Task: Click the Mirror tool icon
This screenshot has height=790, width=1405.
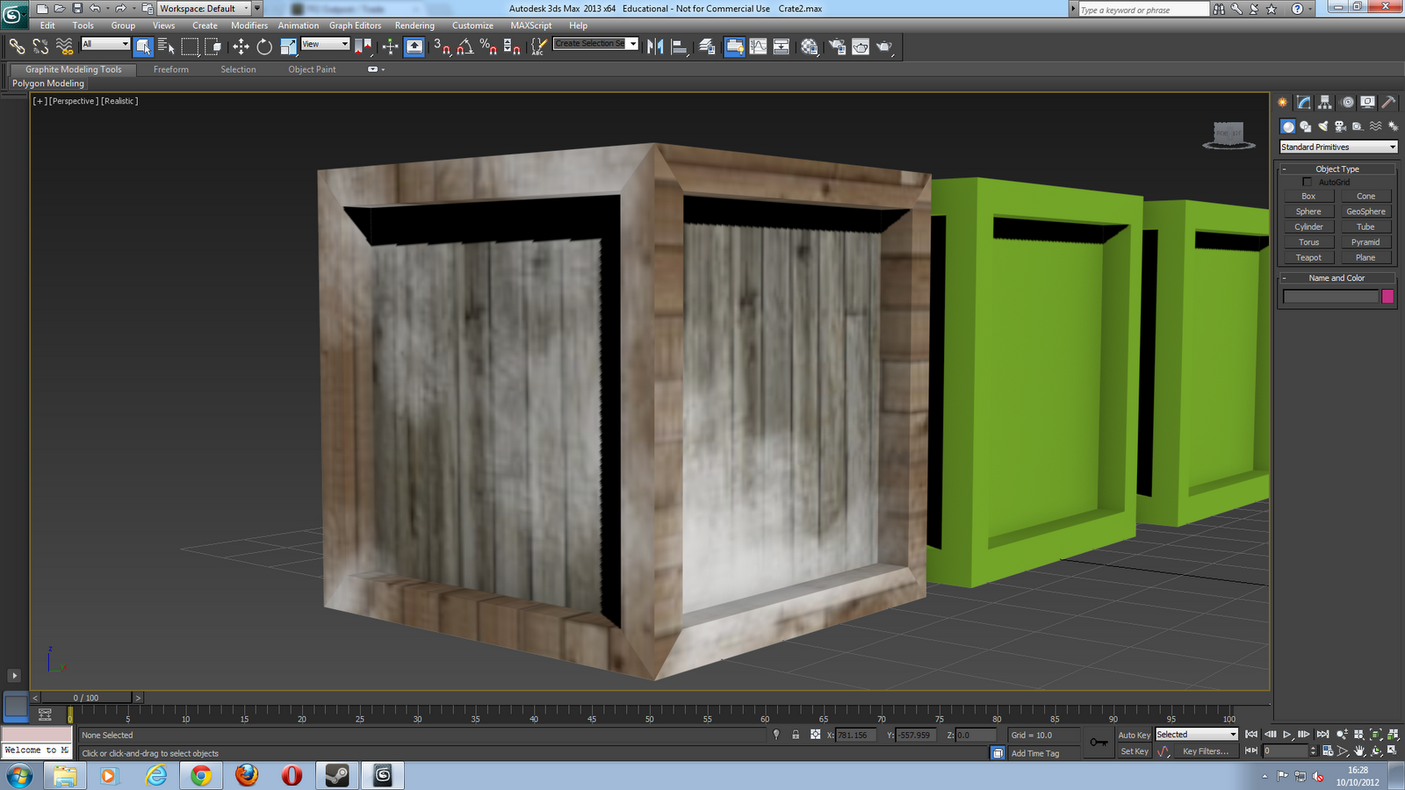Action: (655, 47)
